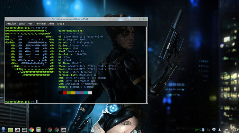
Task: Click the 18:52 clock on the panel
Action: click(x=234, y=130)
